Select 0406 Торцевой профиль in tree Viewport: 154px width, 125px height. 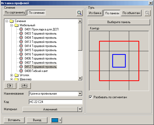click(40, 58)
